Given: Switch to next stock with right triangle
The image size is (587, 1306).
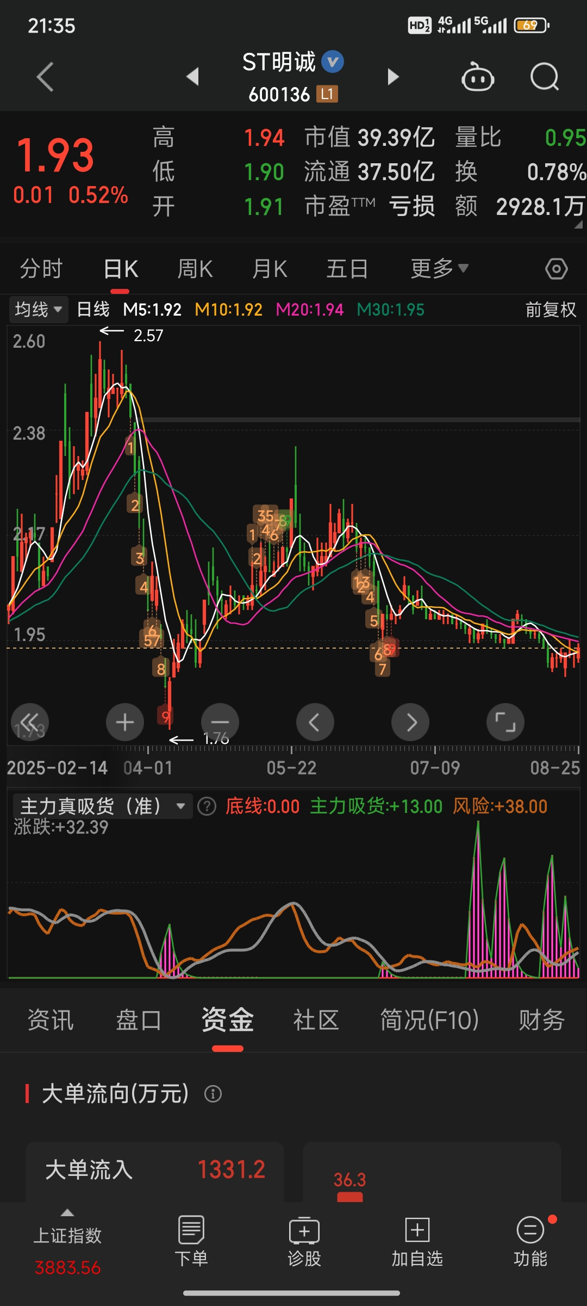Looking at the screenshot, I should click(393, 77).
